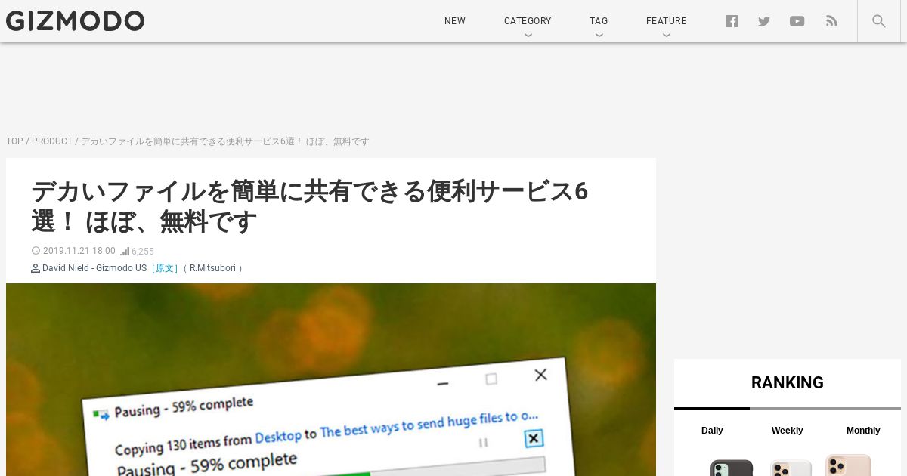Click the article hero image

(331, 379)
